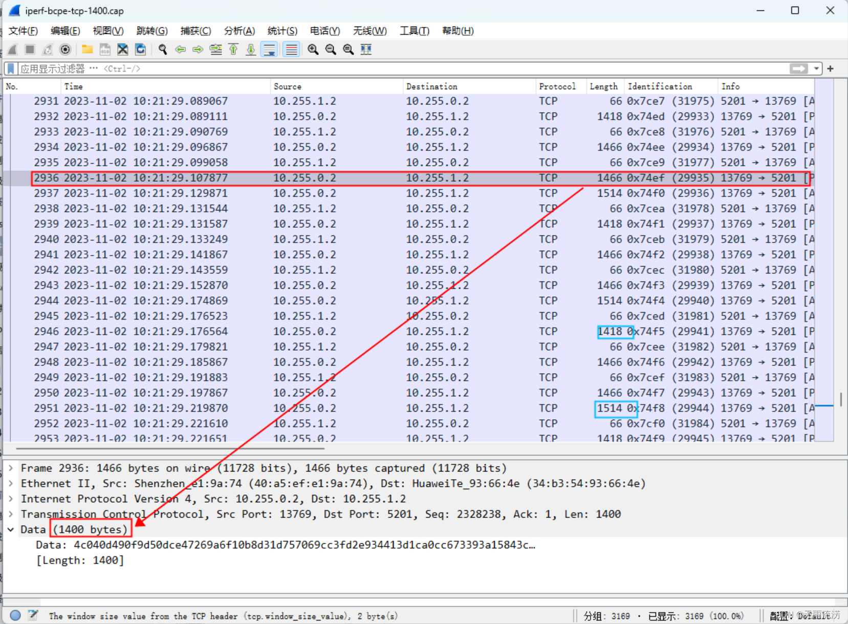This screenshot has height=624, width=848.
Task: Zoom in on the packet list text
Action: click(313, 49)
